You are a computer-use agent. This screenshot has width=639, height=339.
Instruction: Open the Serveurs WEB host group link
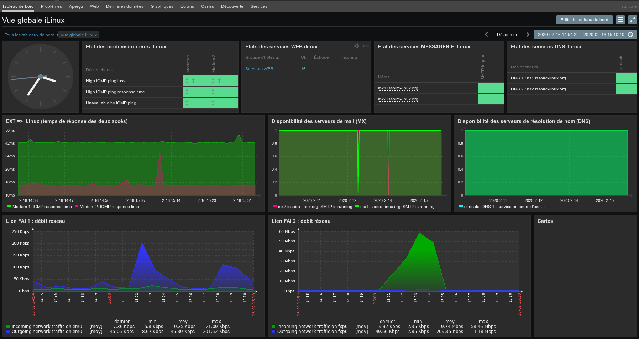point(259,69)
